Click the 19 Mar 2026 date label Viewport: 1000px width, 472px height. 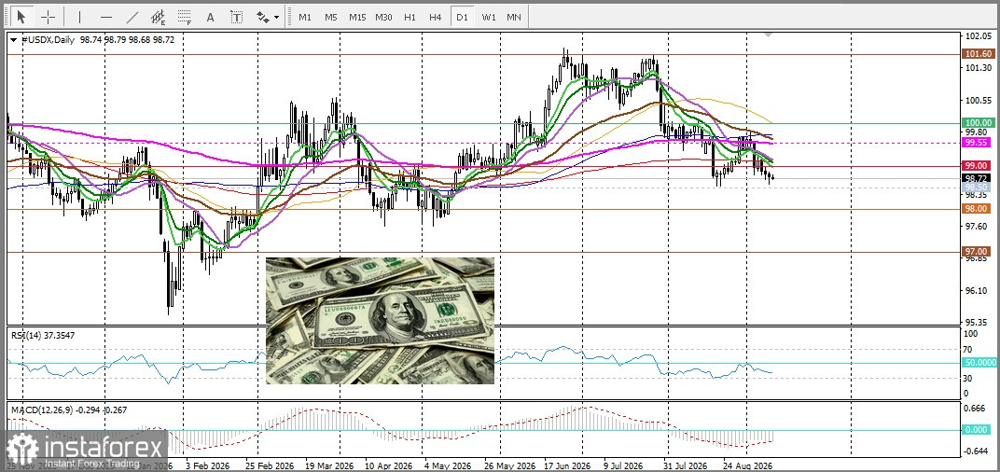click(329, 465)
